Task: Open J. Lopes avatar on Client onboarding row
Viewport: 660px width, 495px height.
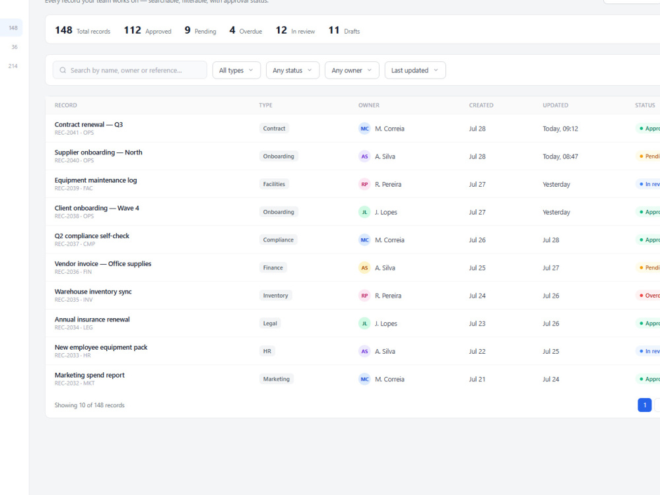Action: (x=364, y=212)
